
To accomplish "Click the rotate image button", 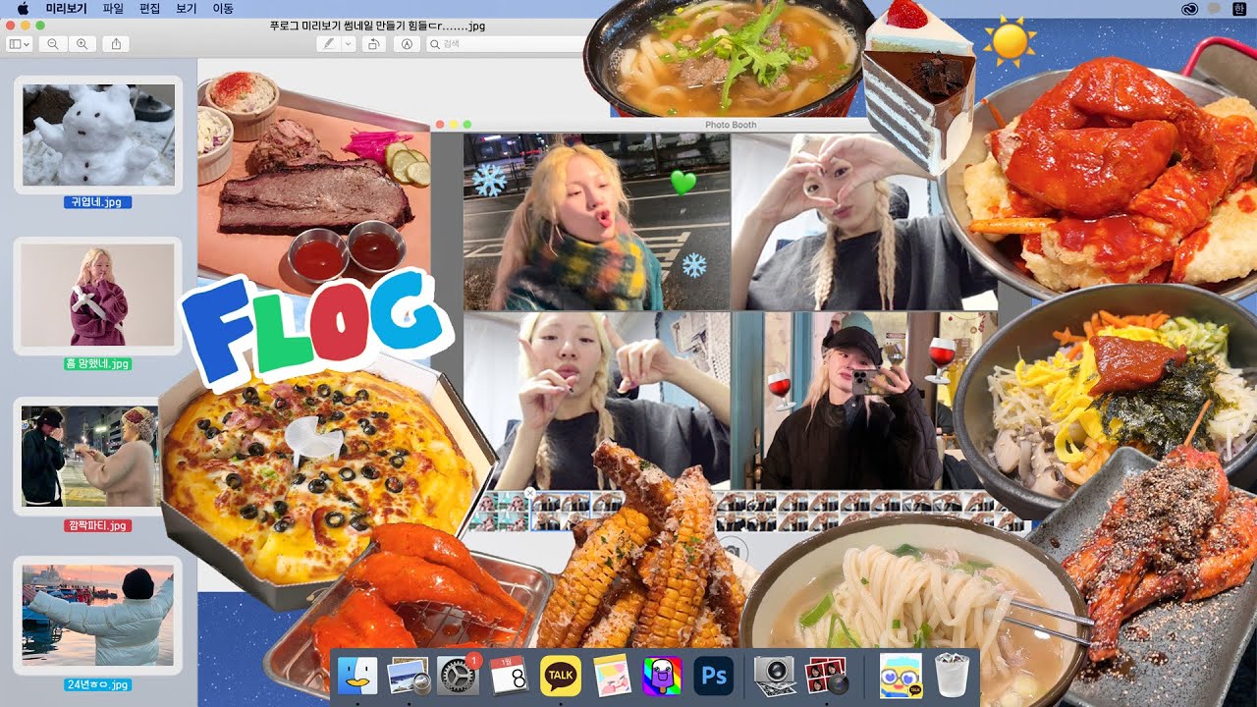I will (x=373, y=44).
